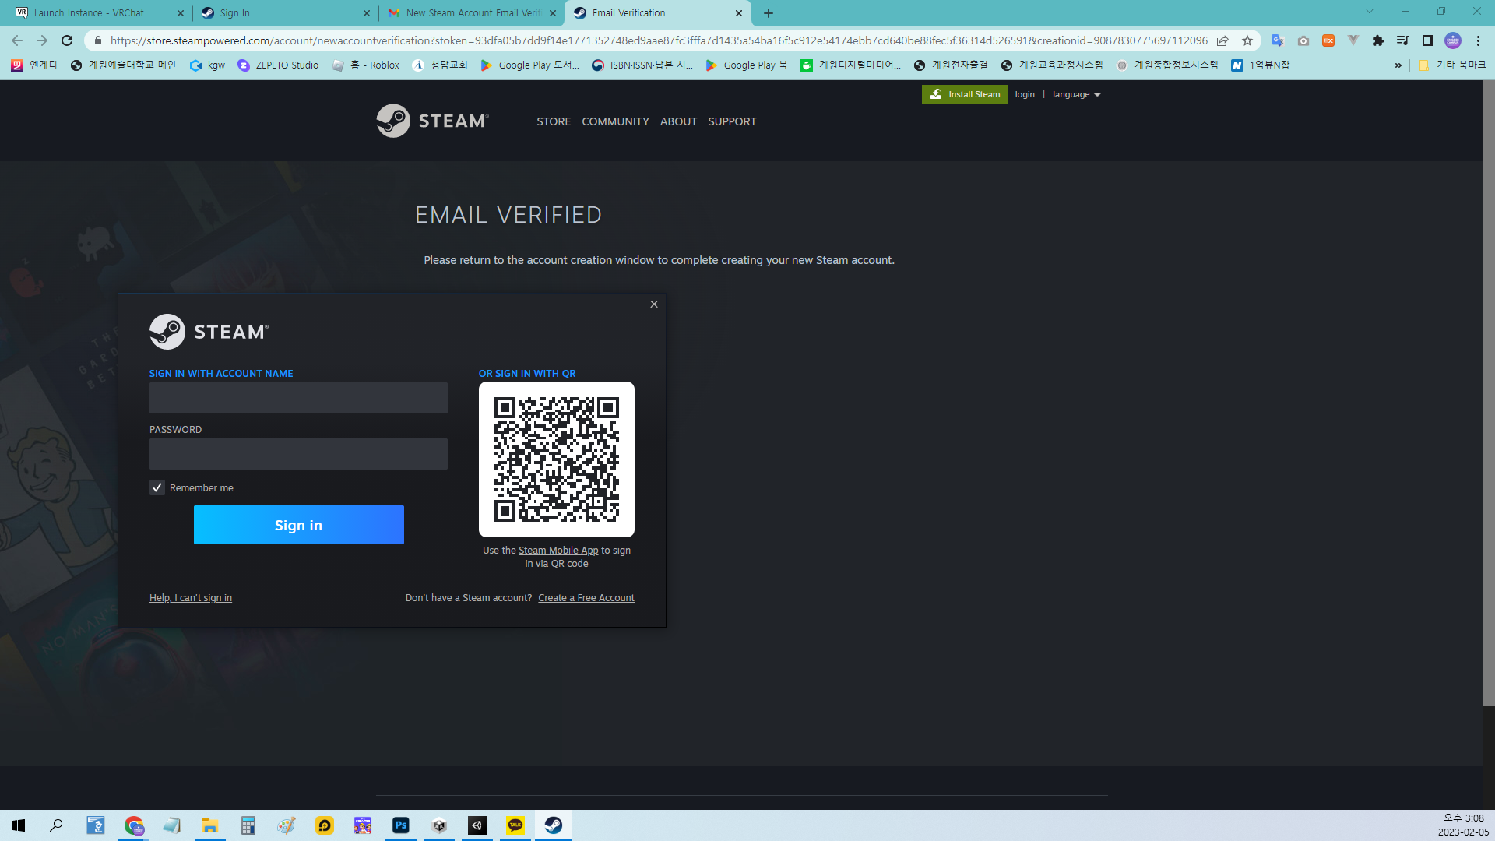This screenshot has width=1495, height=841.
Task: Open the COMMUNITY menu item
Action: (615, 121)
